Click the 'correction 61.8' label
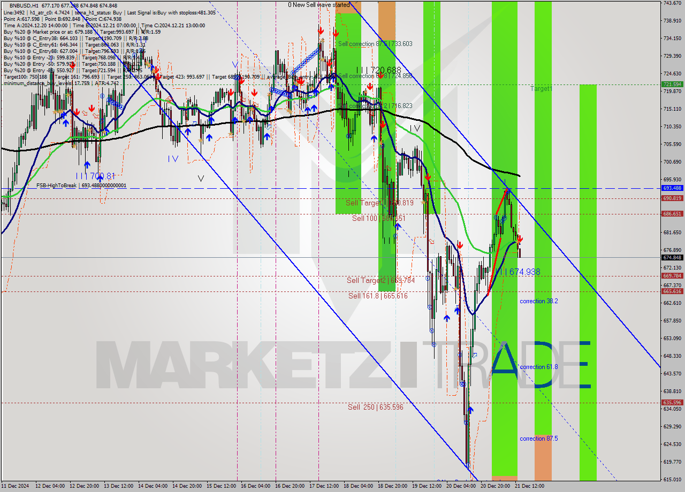The height and width of the screenshot is (492, 685). [539, 367]
